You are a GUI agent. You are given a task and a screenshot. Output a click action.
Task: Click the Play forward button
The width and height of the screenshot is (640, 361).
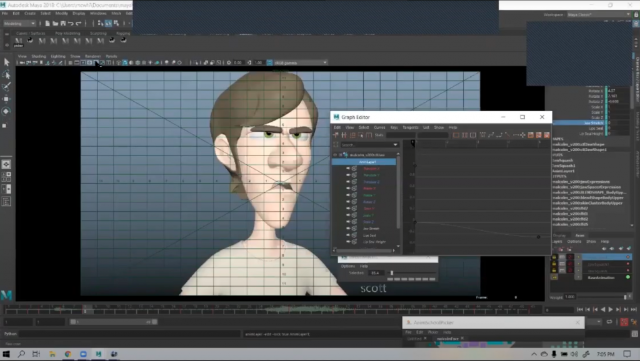(611, 310)
